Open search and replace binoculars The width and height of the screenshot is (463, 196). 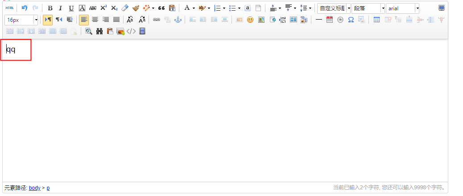(99, 31)
